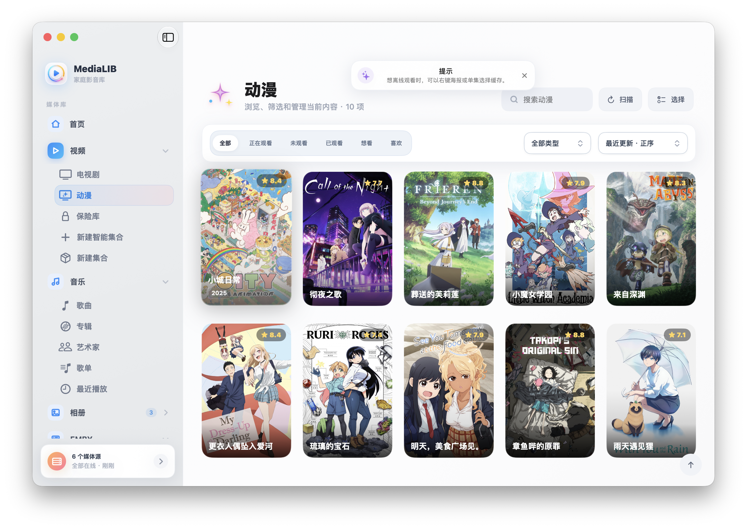Dismiss the 提示 notification
Viewport: 747px width, 529px height.
click(x=524, y=76)
